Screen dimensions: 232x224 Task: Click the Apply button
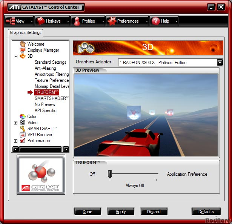coord(121,212)
